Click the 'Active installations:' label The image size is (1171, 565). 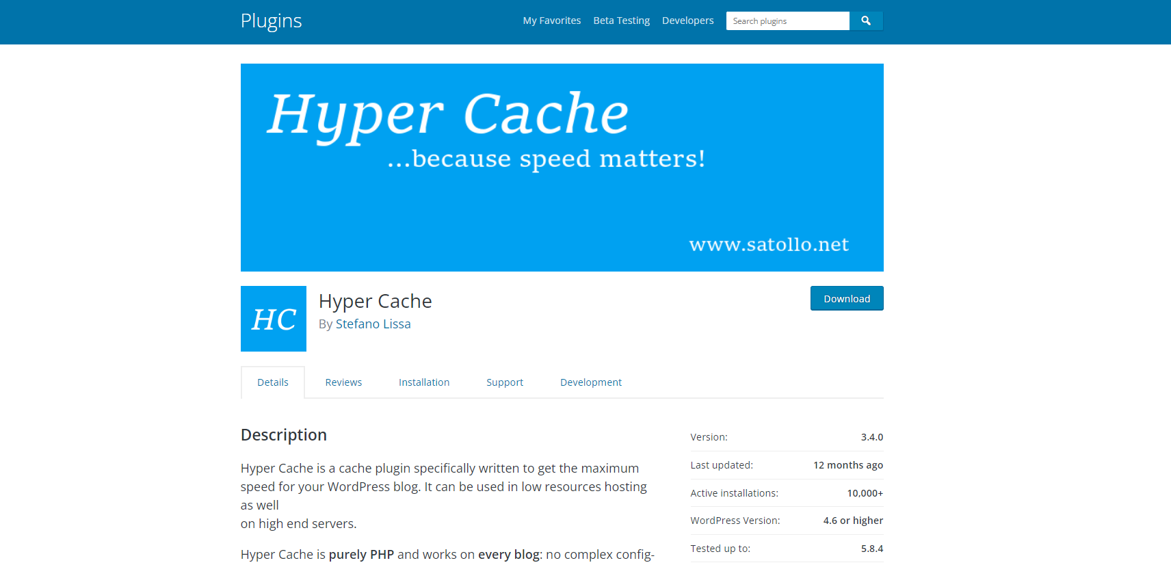click(x=735, y=493)
